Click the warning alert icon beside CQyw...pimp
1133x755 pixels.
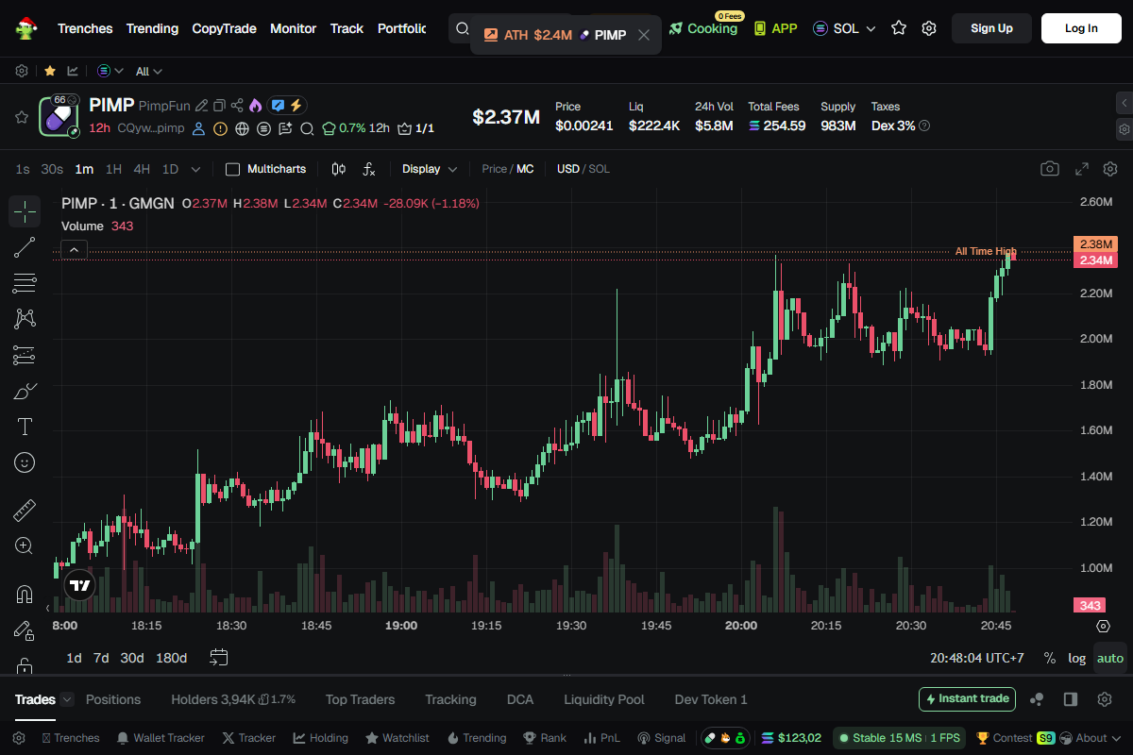pos(220,128)
